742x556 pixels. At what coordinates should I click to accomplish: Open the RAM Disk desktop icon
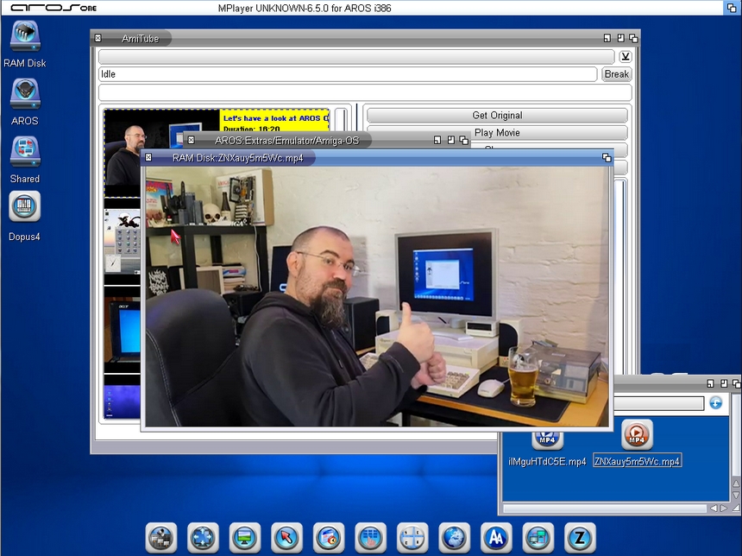coord(25,37)
